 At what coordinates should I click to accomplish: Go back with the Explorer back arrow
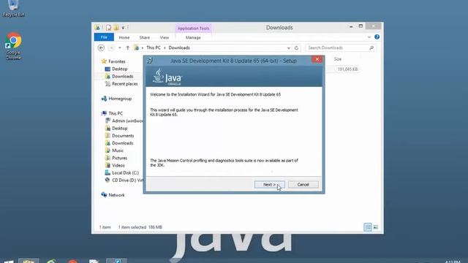click(101, 47)
